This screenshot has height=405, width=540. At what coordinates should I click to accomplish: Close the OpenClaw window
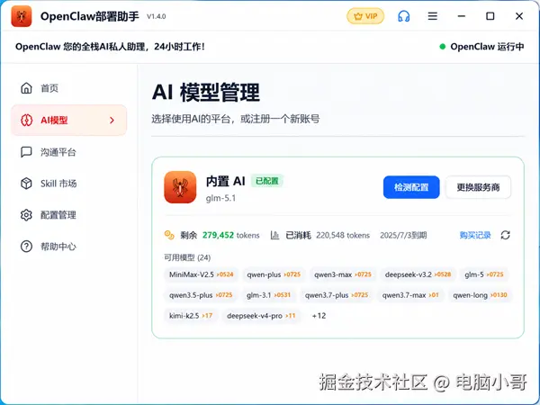tap(519, 16)
